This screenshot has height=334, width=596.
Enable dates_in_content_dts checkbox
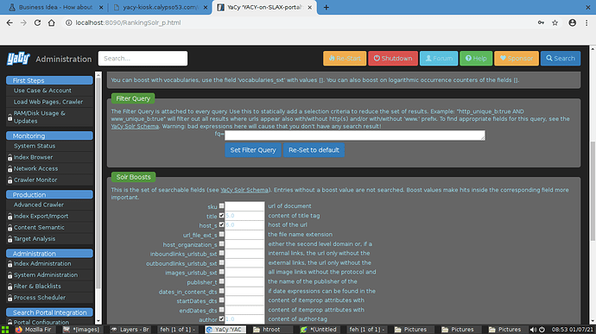point(222,291)
